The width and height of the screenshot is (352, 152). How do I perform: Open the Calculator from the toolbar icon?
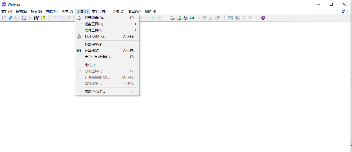click(192, 18)
